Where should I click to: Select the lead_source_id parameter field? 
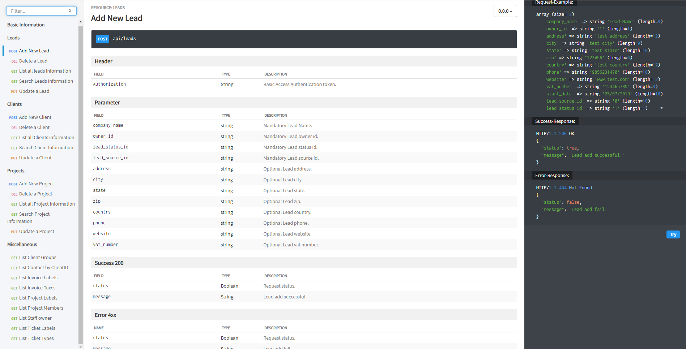[x=111, y=158]
